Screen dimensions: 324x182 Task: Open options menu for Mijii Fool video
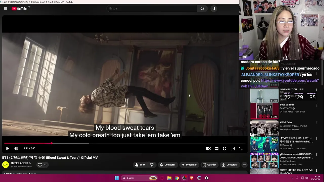coord(317,89)
